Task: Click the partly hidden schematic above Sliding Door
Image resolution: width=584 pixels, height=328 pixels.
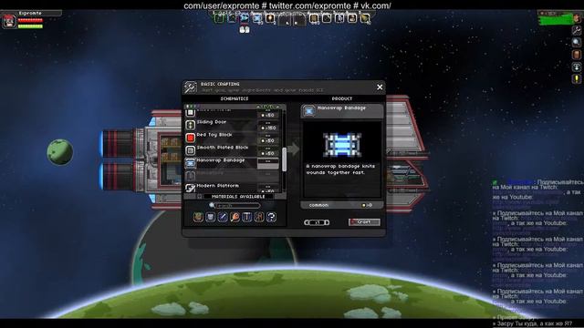Action: click(x=233, y=113)
